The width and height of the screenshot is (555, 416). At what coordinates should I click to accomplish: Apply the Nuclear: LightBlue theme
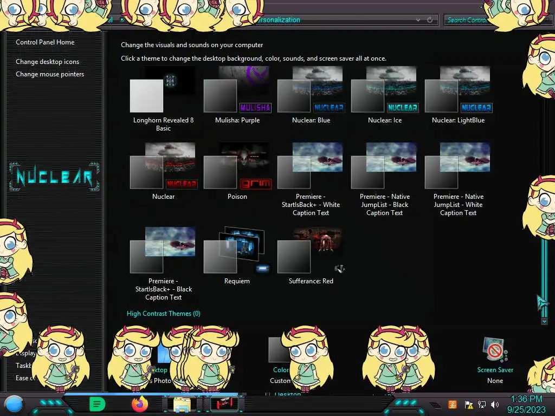[459, 95]
